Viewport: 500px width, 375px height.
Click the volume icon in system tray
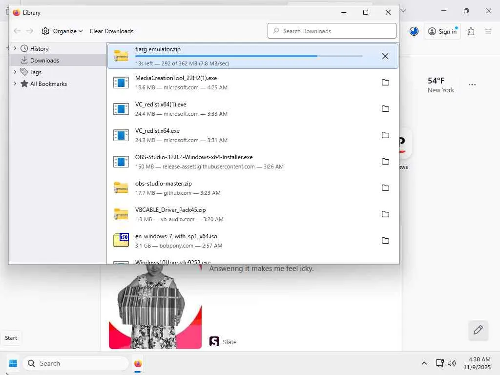click(452, 363)
